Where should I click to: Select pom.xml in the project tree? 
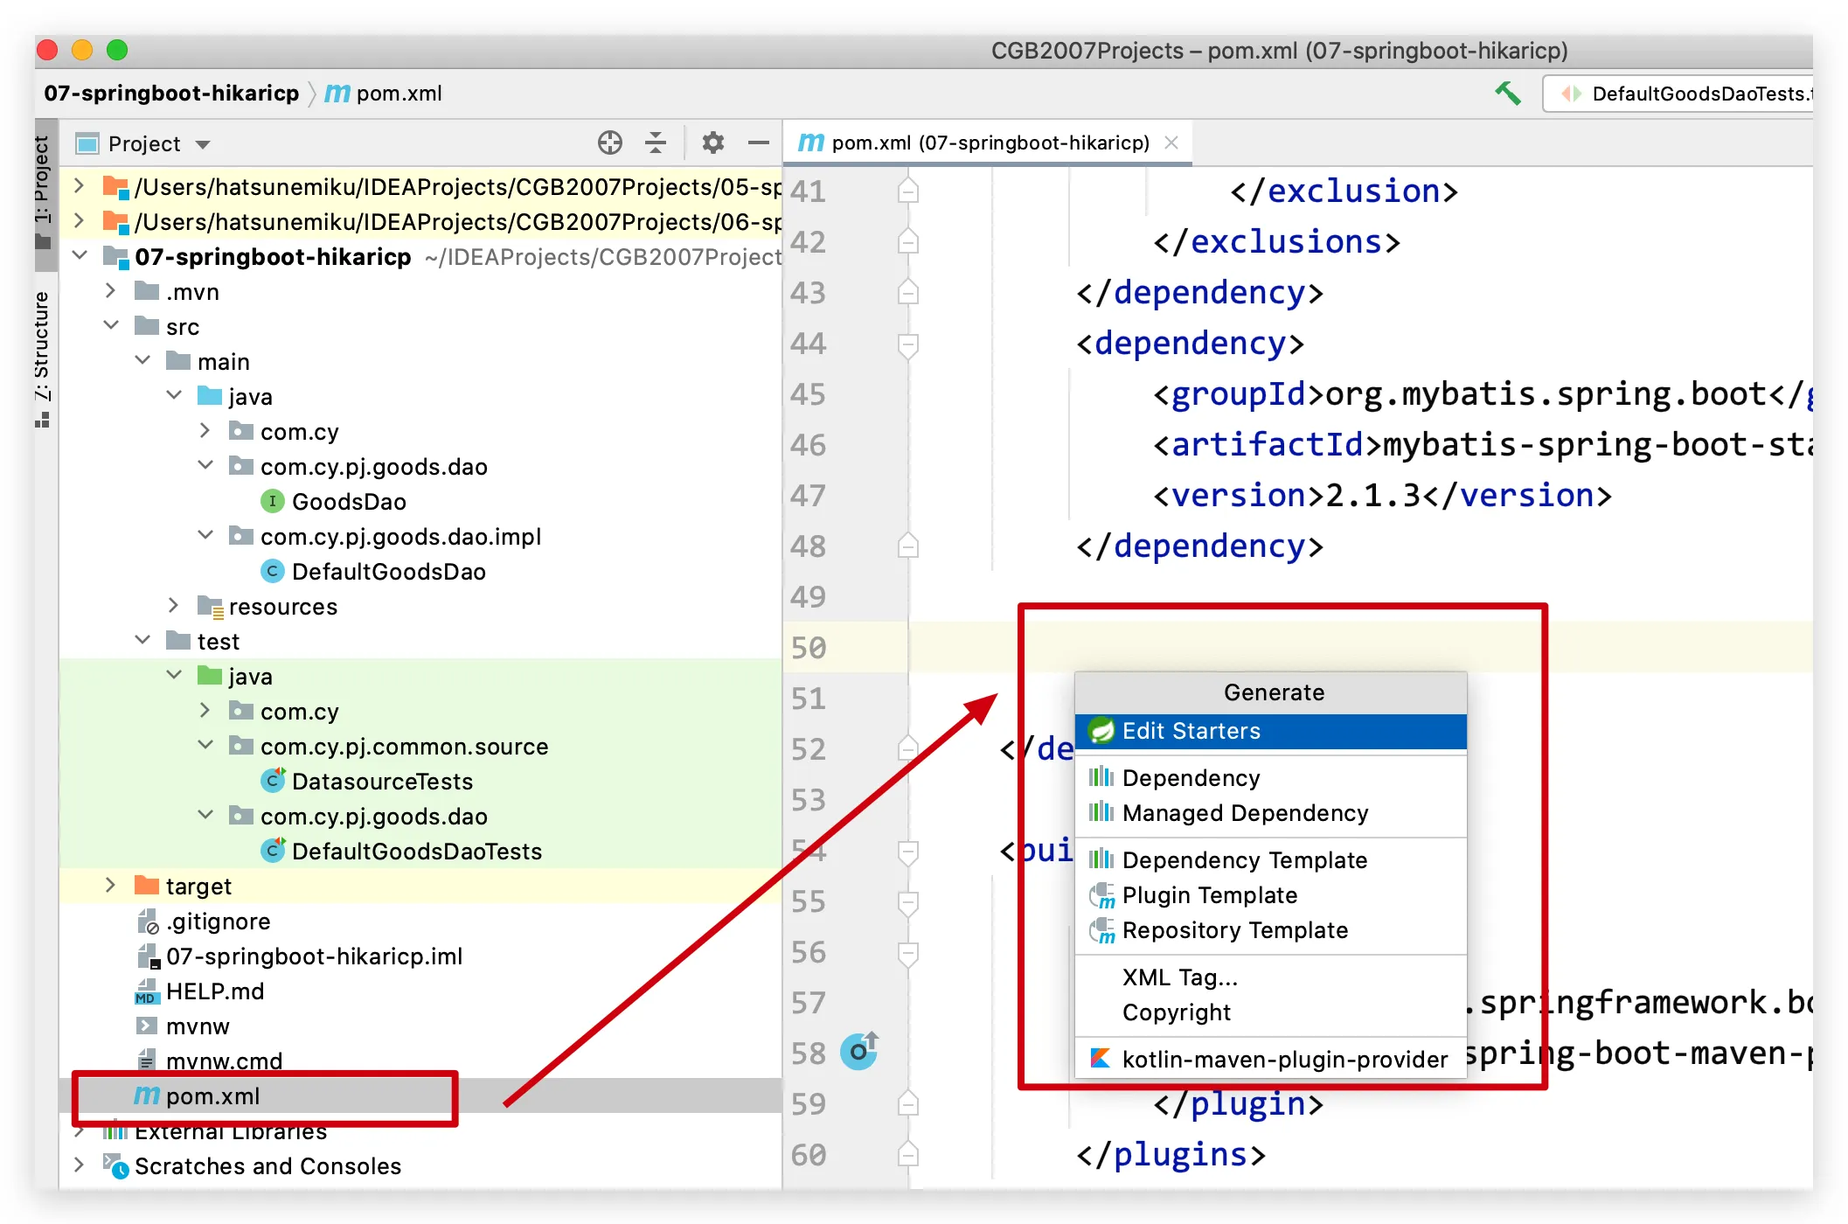click(420, 1095)
